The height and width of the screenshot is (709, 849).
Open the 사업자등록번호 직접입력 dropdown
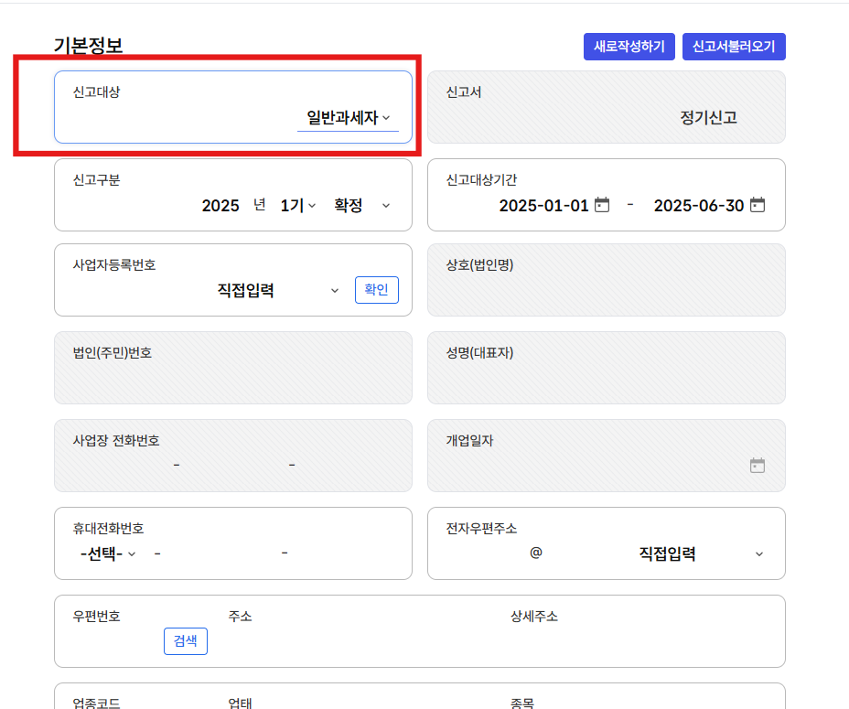pyautogui.click(x=278, y=290)
